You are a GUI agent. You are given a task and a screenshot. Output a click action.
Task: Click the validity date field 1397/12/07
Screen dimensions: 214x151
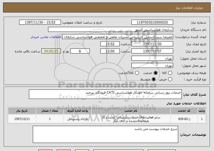(x=152, y=51)
